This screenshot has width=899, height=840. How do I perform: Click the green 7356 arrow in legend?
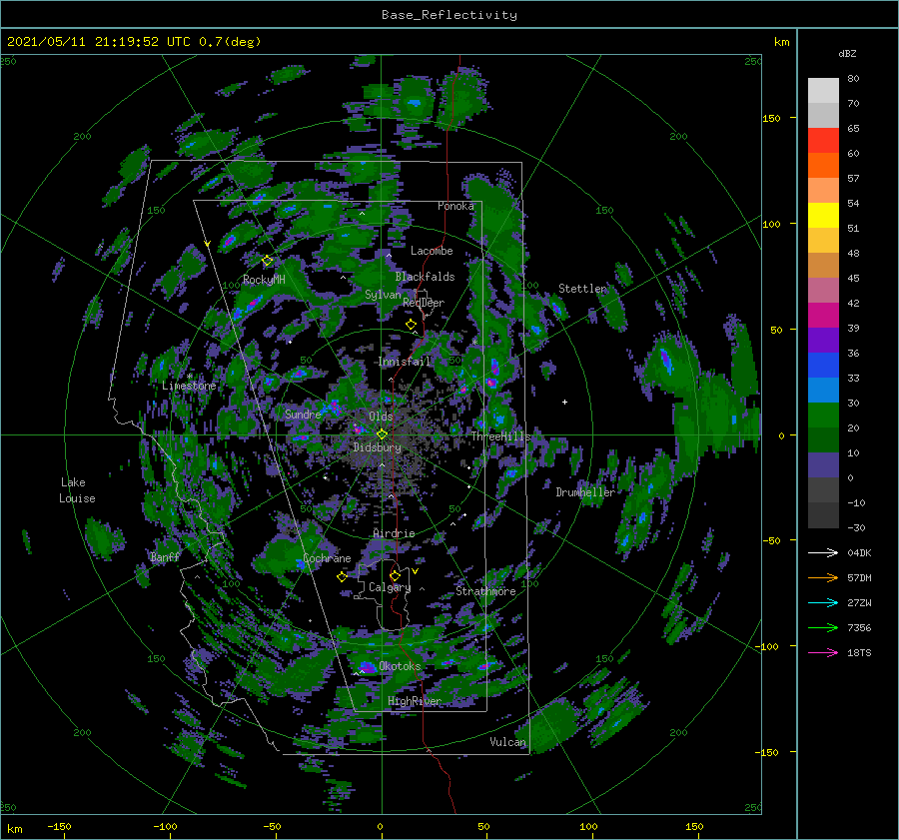click(x=823, y=627)
